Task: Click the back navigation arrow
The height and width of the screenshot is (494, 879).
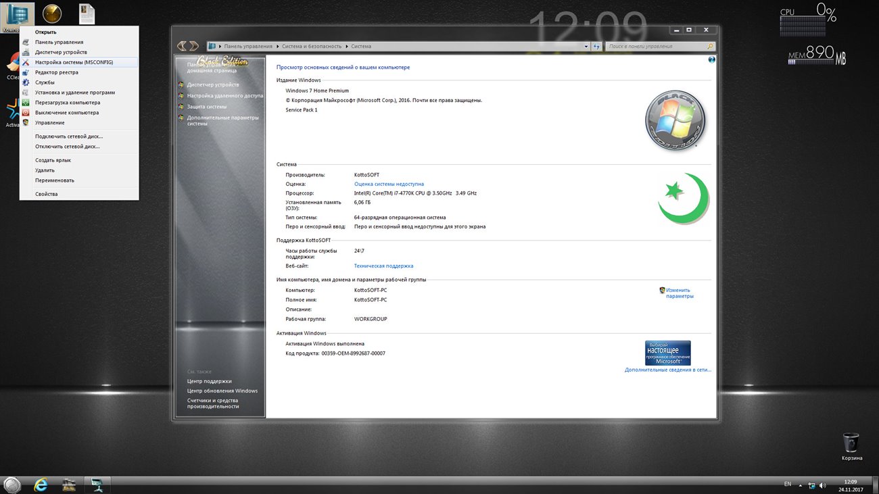Action: coord(182,46)
